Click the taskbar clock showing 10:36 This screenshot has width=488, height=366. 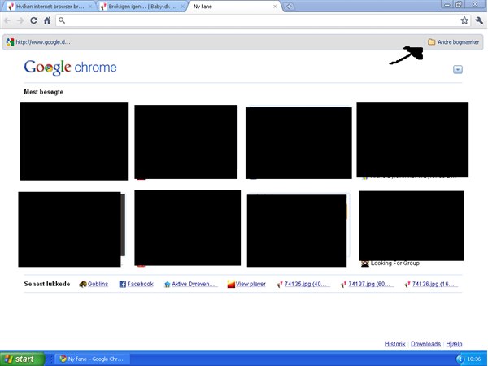473,359
